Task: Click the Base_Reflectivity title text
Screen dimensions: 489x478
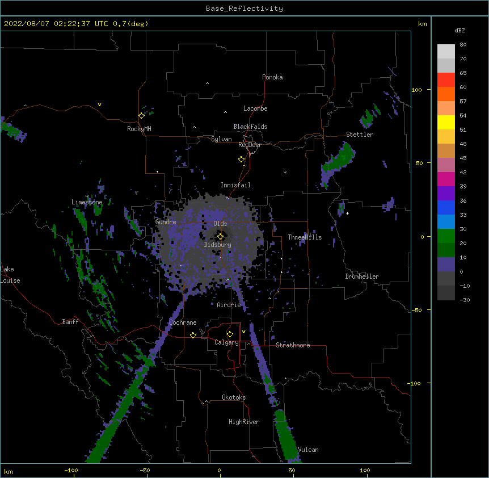Action: (x=244, y=9)
